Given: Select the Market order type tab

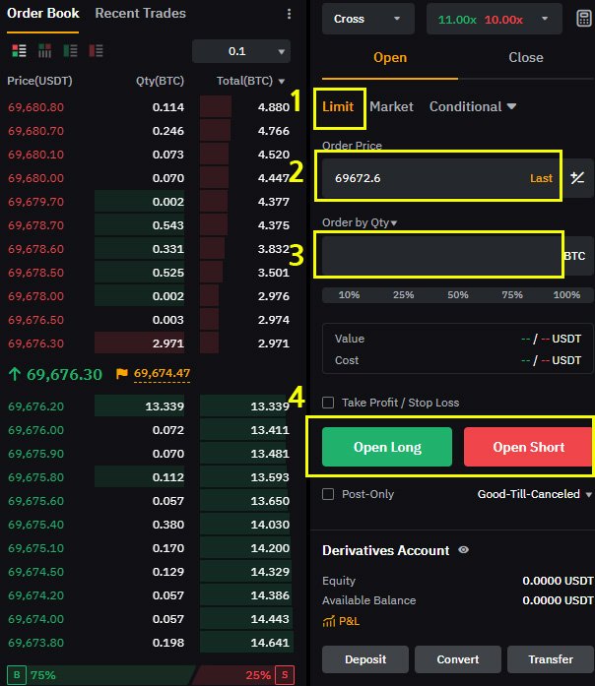Looking at the screenshot, I should coord(391,106).
